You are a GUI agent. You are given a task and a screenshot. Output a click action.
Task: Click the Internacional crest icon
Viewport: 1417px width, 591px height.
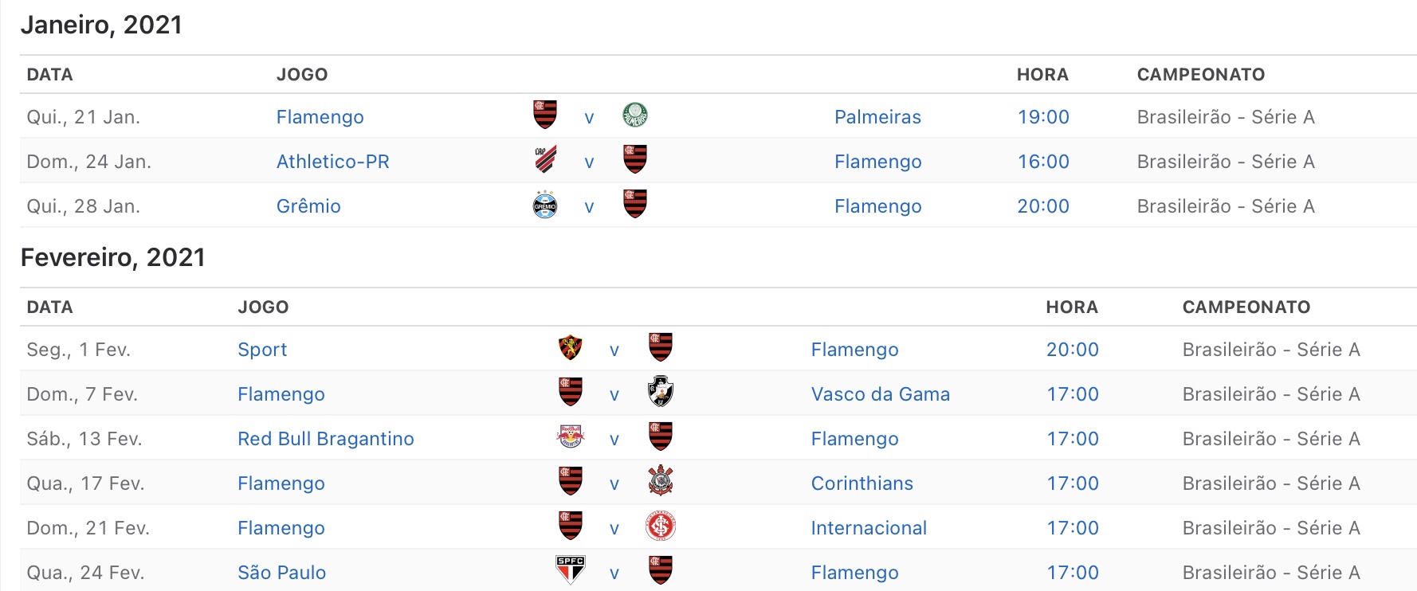[x=661, y=526]
